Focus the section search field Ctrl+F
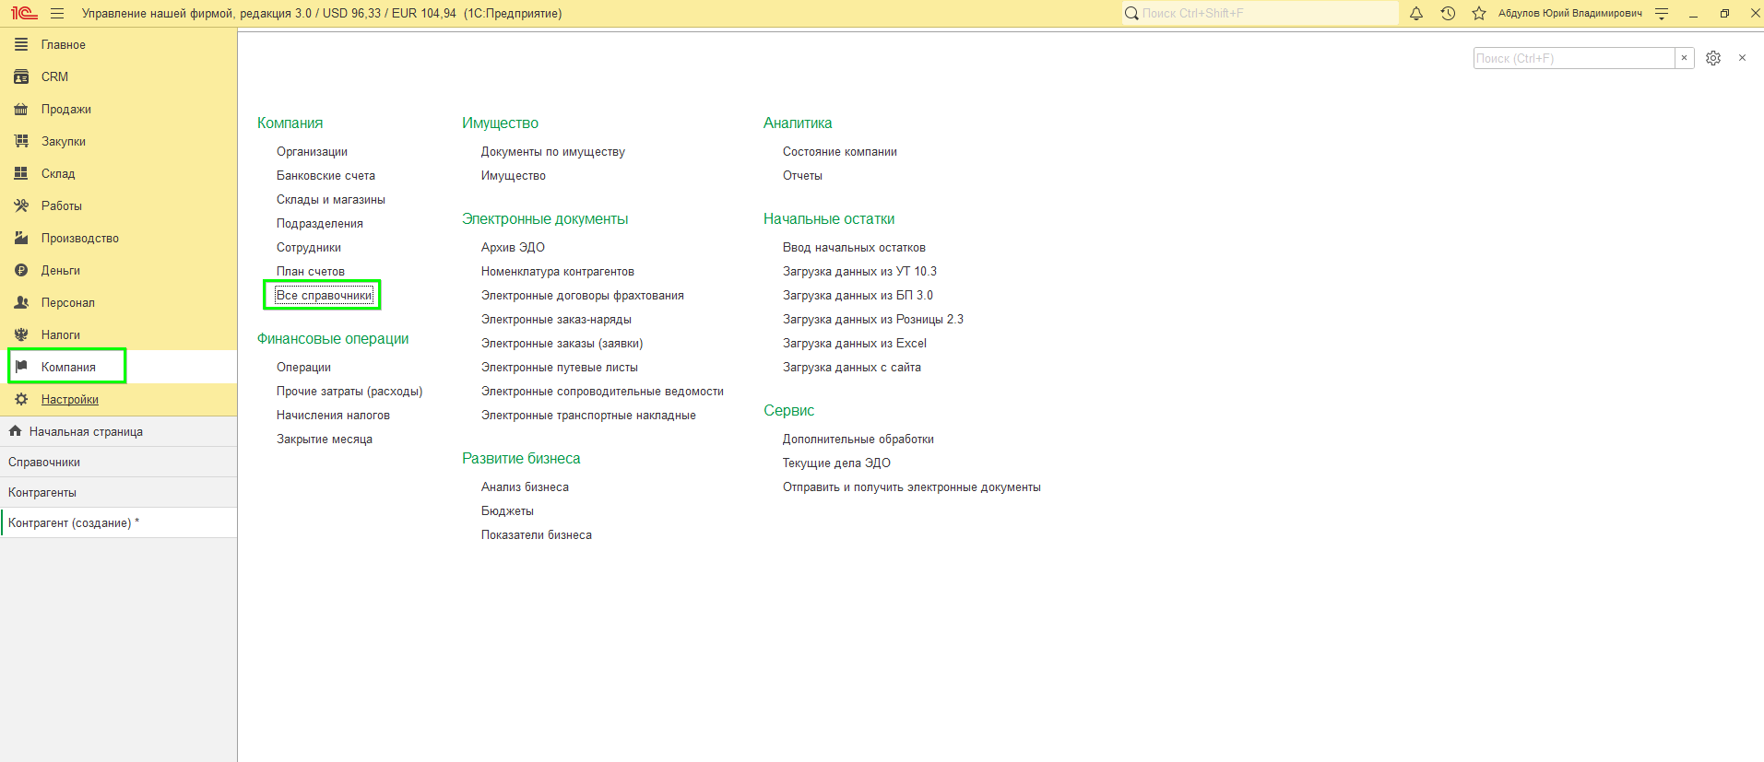Image resolution: width=1764 pixels, height=762 pixels. [x=1574, y=58]
